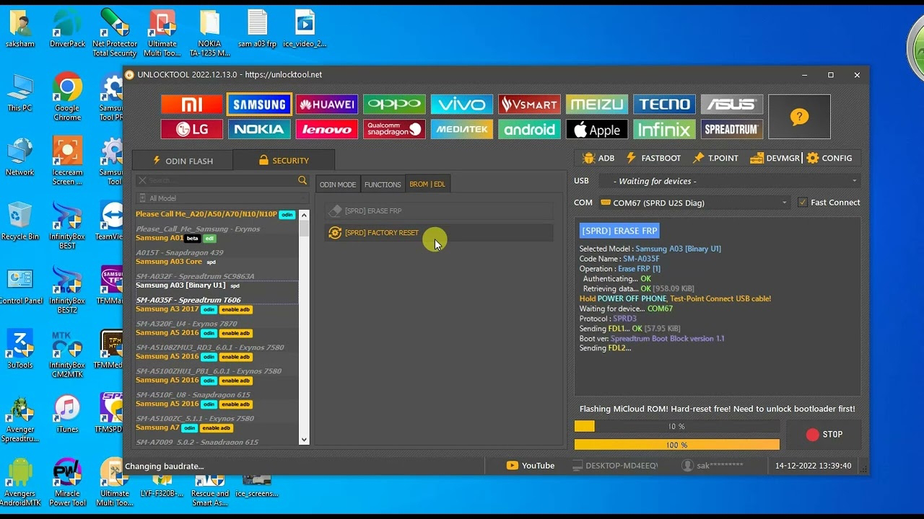
Task: Choose the Tecno brand icon
Action: coord(664,105)
